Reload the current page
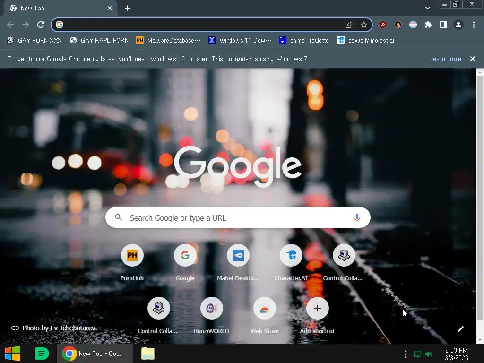The image size is (484, 363). pyautogui.click(x=41, y=25)
